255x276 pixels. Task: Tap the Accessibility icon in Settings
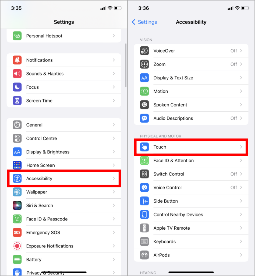coord(17,178)
